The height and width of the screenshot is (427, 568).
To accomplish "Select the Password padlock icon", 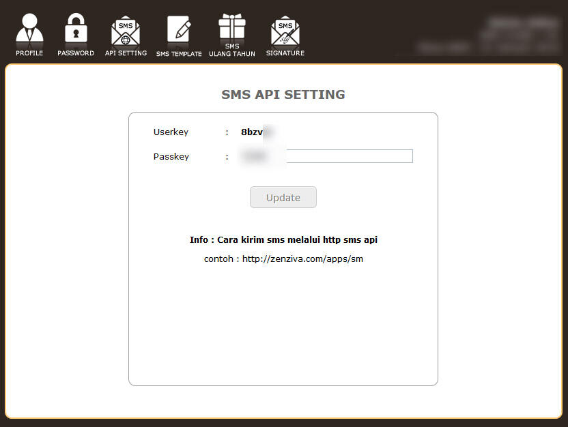I will 75,29.
